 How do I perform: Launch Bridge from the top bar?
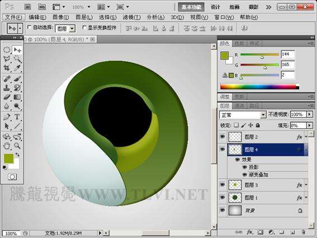(x=28, y=7)
